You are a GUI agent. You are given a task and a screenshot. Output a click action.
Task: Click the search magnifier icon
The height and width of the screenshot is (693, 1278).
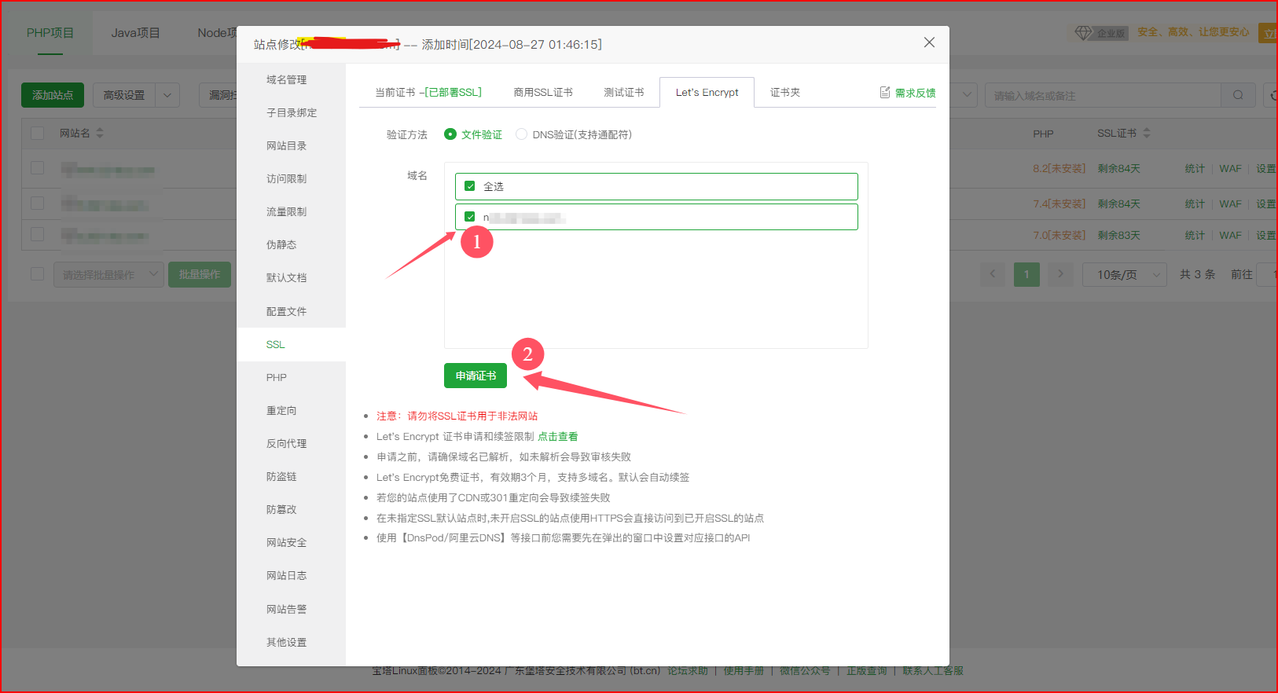coord(1238,95)
